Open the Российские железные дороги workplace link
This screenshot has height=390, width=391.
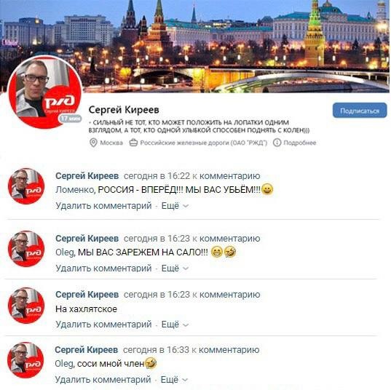tap(203, 143)
